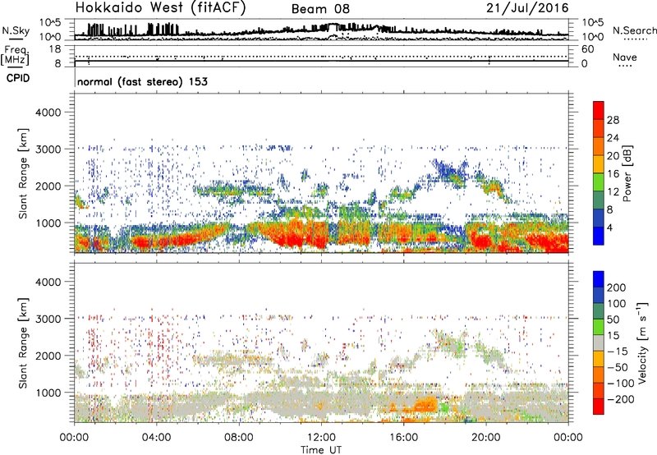Click the 'CPID' label

[18, 78]
